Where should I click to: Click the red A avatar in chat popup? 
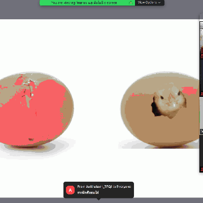click(x=70, y=190)
